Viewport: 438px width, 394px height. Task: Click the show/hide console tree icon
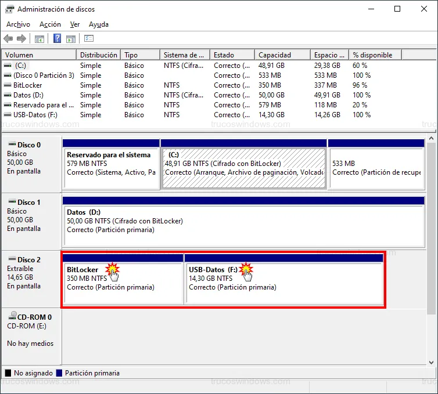(39, 39)
